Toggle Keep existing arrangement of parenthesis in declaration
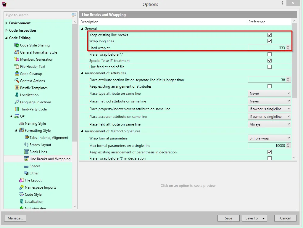 pyautogui.click(x=269, y=152)
